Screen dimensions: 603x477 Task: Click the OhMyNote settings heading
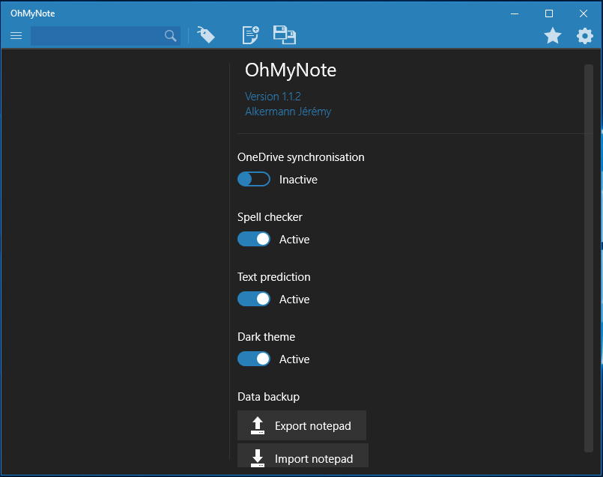291,70
